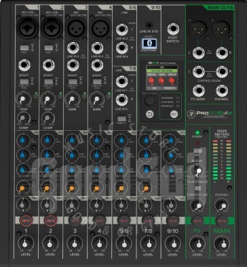Tap the Bluetooth pairing button
Viewport: 247px width, 267px height.
149,43
